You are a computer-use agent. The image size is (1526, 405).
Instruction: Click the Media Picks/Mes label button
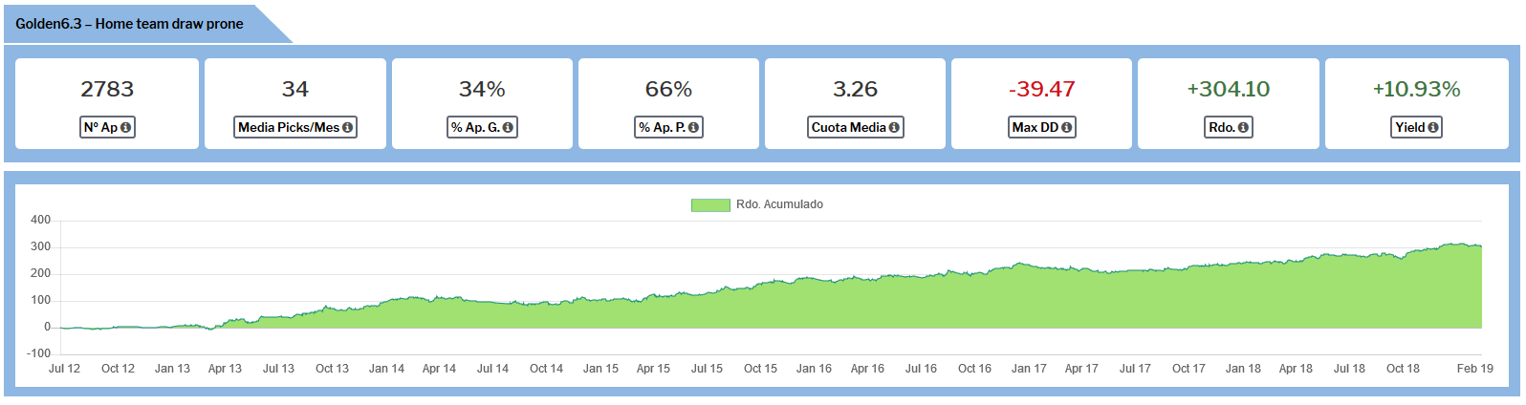coord(295,127)
